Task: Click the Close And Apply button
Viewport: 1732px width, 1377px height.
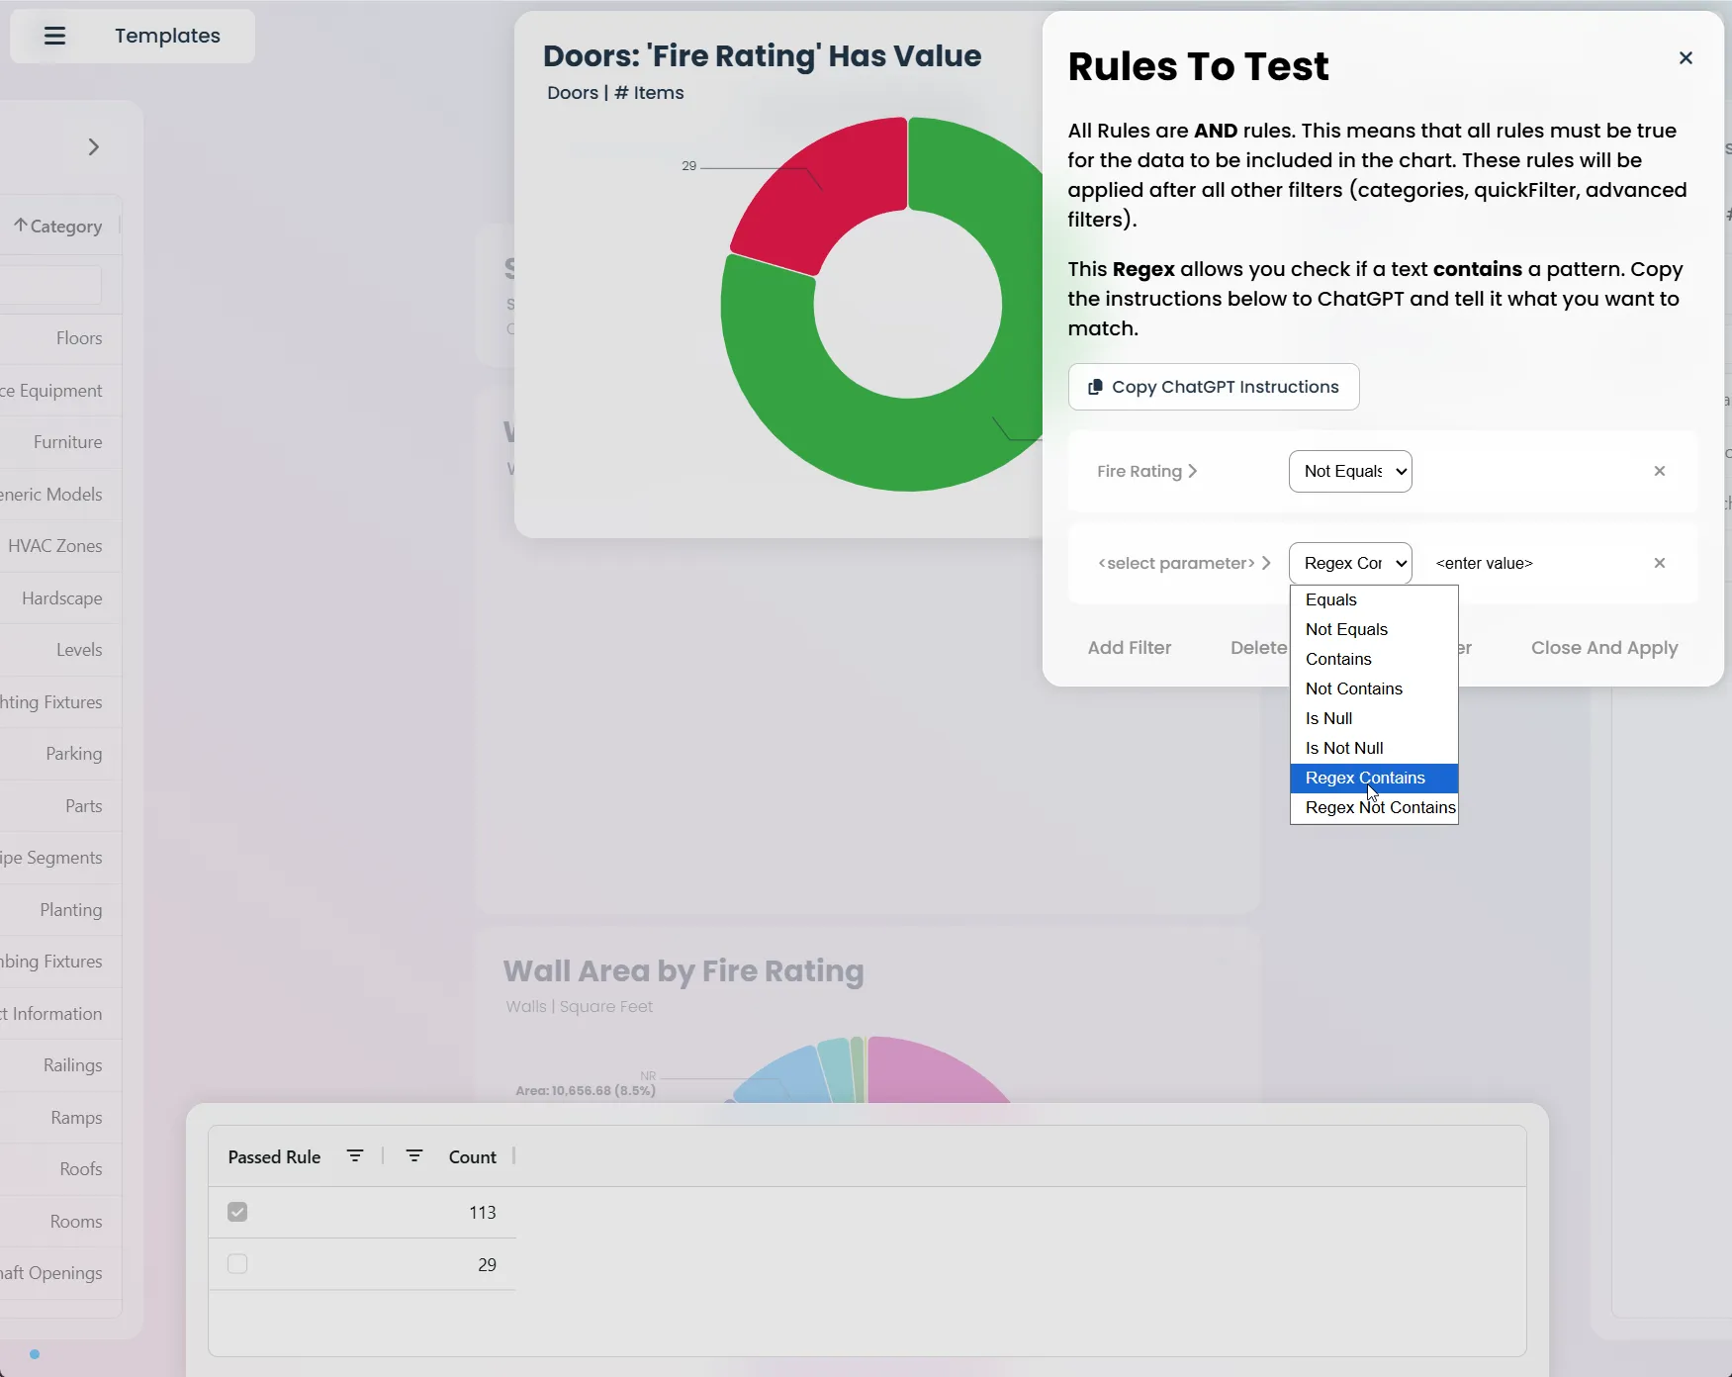Action: coord(1603,648)
